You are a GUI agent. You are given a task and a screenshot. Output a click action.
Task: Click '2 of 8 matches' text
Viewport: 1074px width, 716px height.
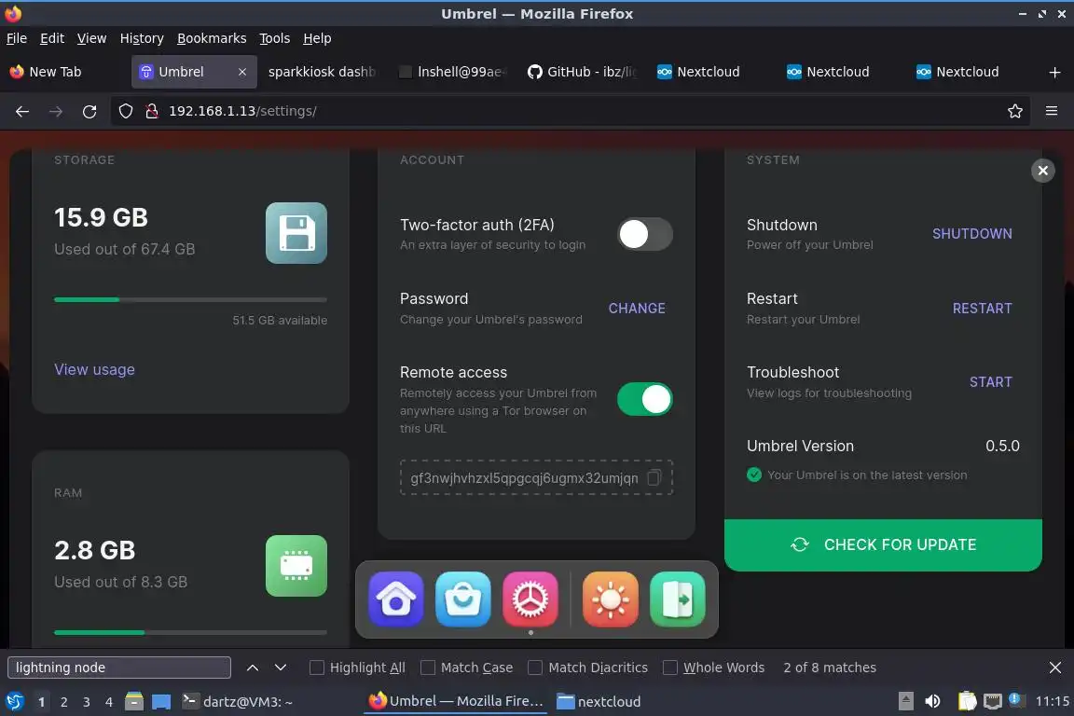(x=830, y=668)
